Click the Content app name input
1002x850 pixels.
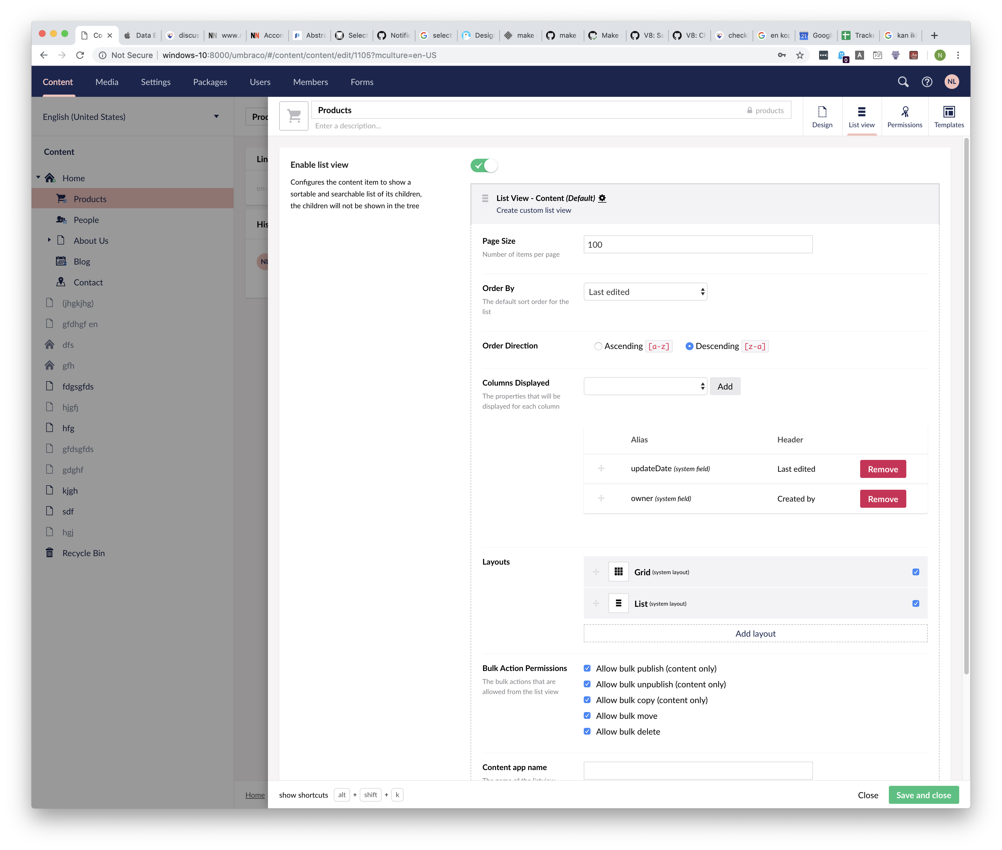click(697, 770)
